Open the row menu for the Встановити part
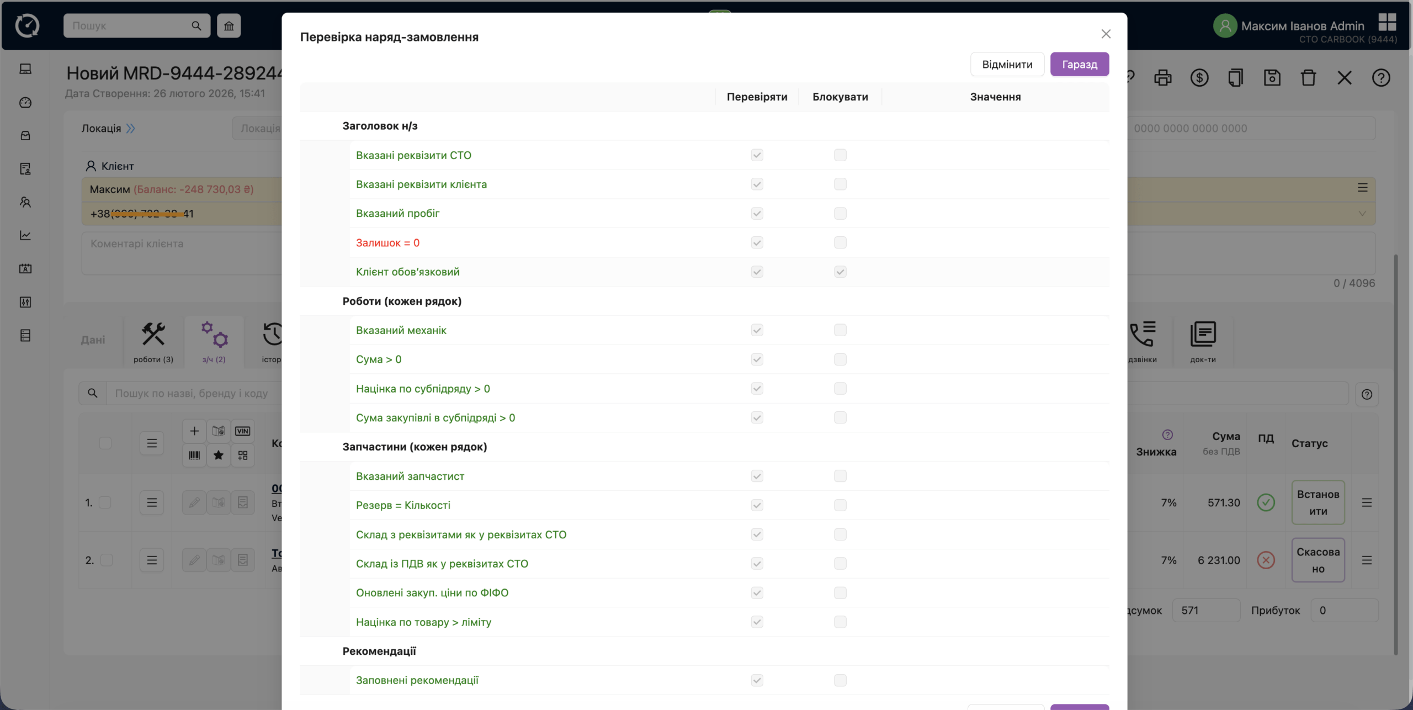1413x710 pixels. (1367, 502)
